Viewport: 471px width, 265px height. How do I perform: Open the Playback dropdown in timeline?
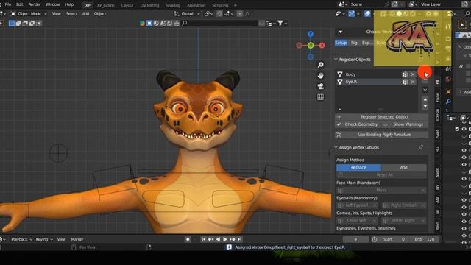21,239
